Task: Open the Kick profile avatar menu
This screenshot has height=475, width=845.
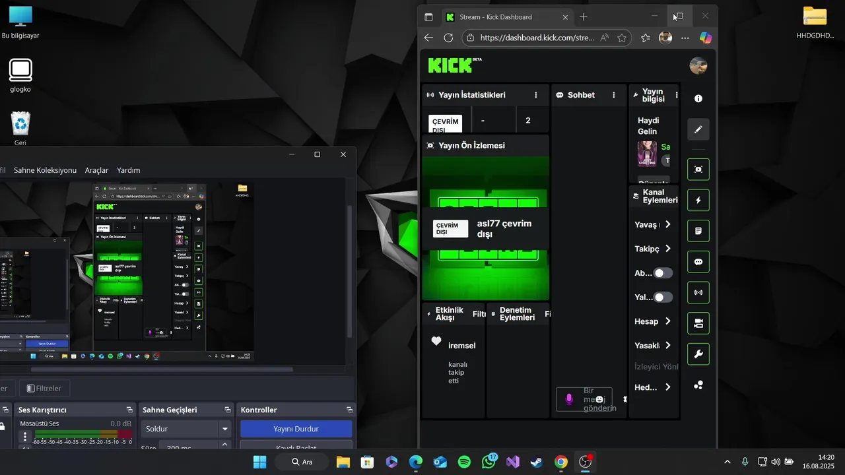Action: coord(698,65)
